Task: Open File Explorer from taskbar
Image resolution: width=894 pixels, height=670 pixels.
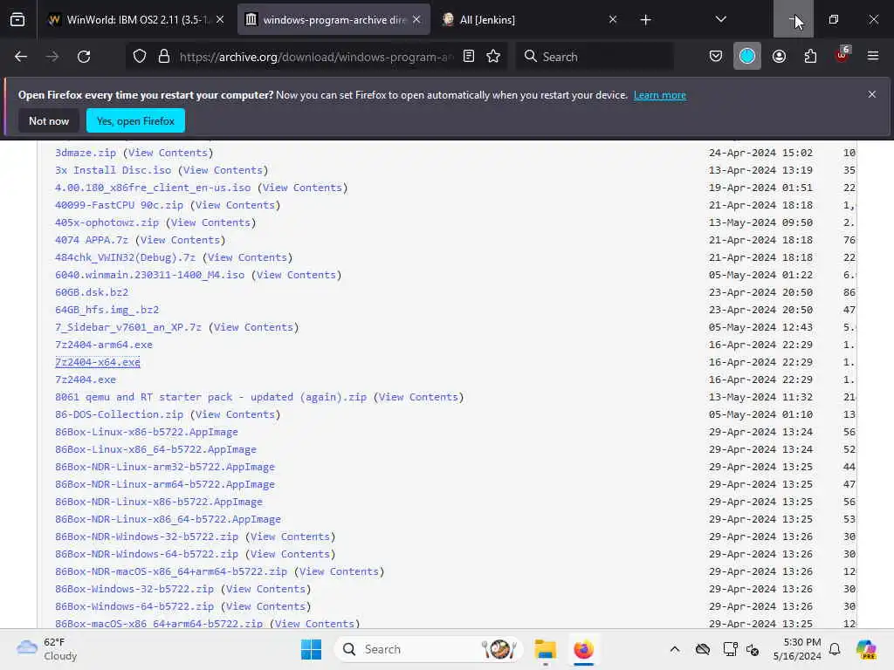Action: (545, 649)
